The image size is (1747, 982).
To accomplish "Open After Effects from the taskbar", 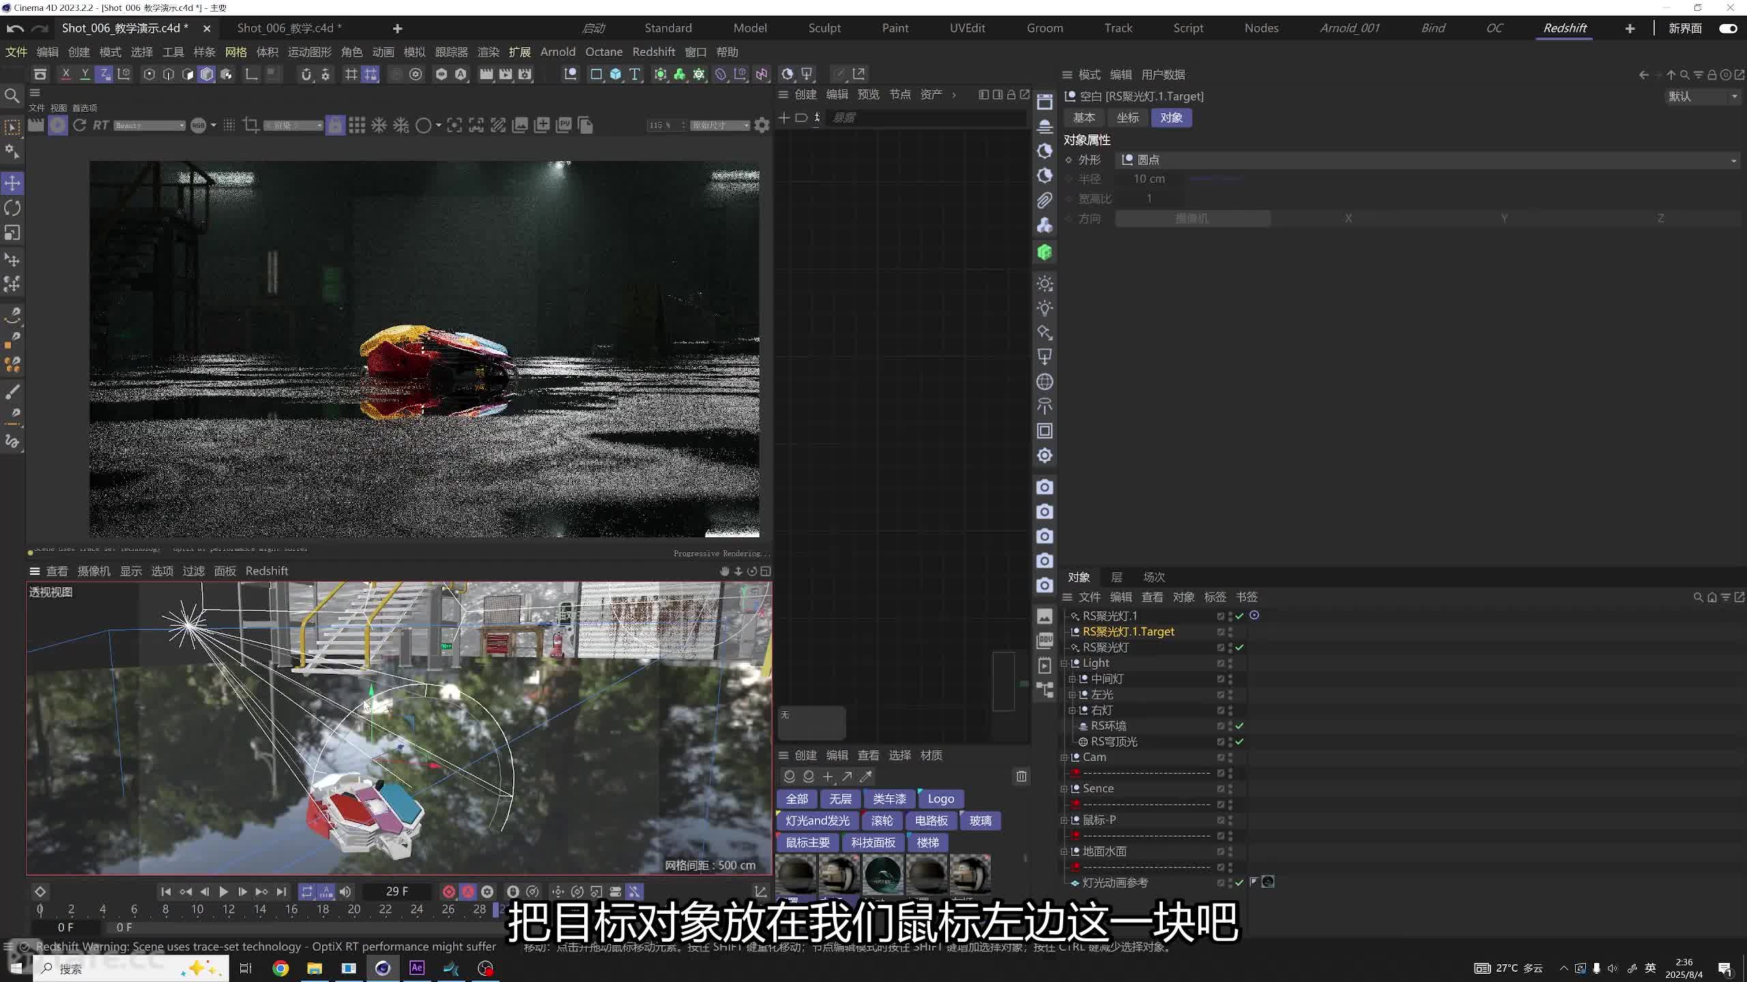I will pyautogui.click(x=417, y=968).
